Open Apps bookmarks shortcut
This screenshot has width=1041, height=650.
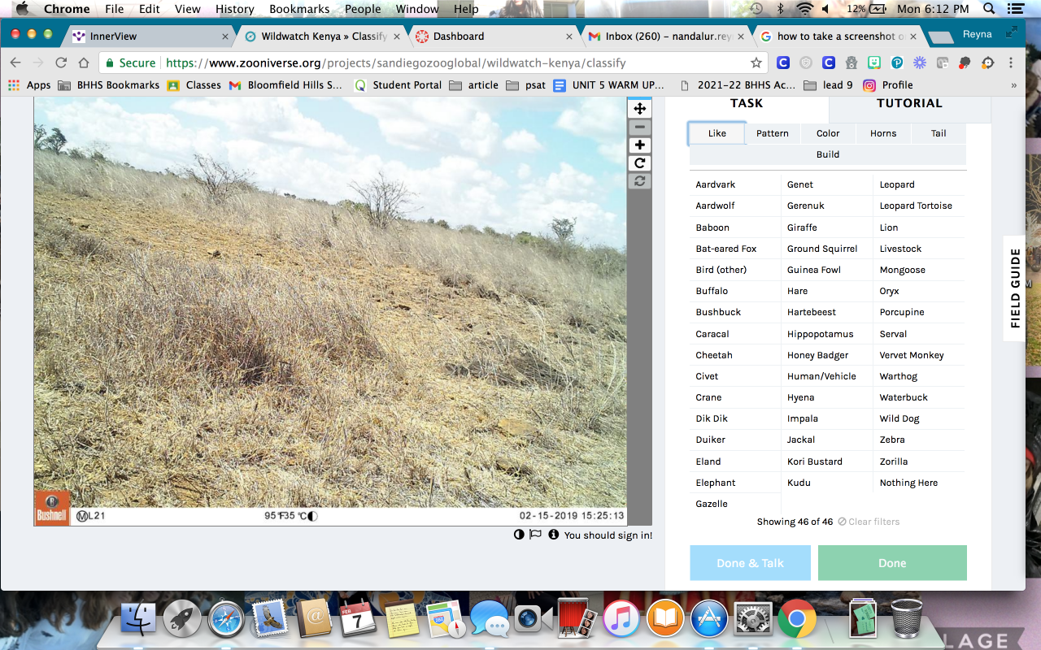[29, 84]
